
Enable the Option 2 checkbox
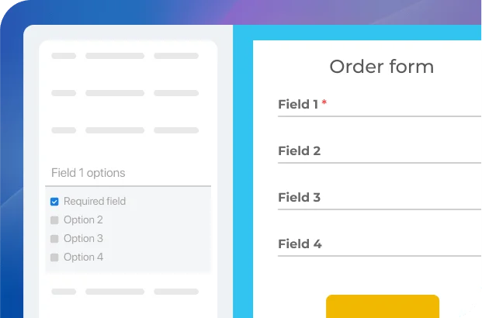pos(54,220)
